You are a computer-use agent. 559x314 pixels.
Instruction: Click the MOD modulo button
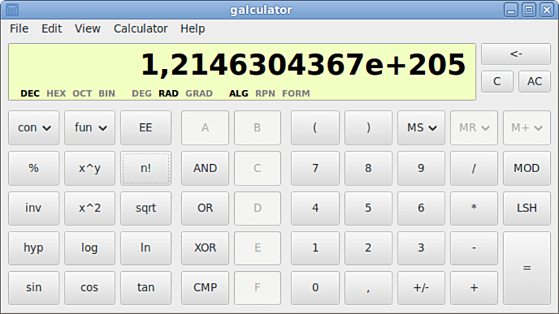pos(526,168)
